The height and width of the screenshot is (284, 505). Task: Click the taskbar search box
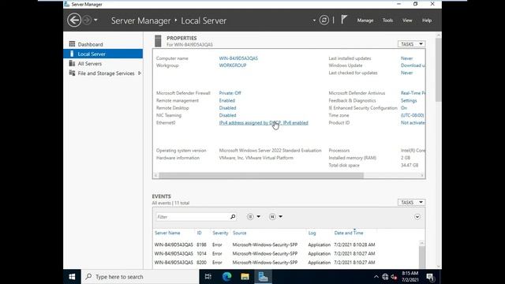[140, 277]
